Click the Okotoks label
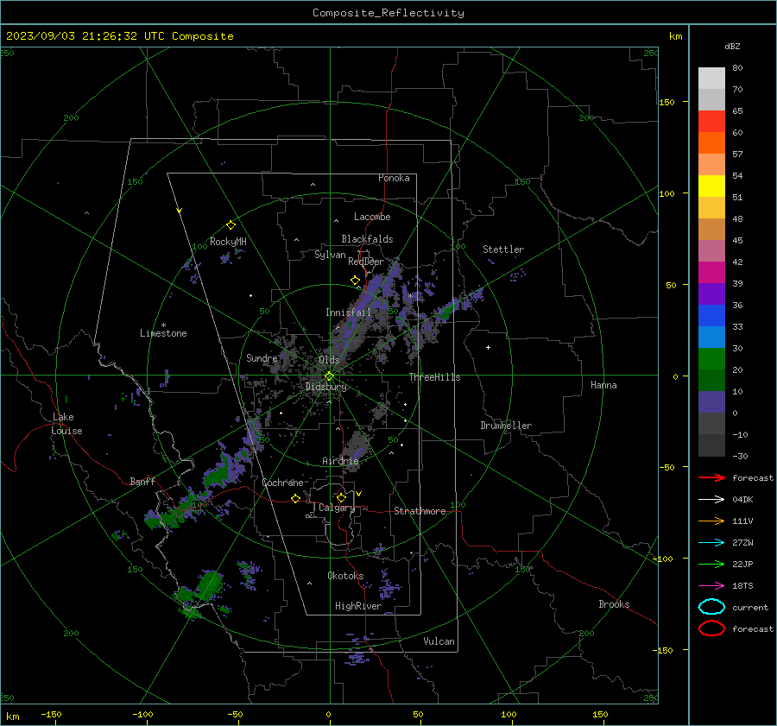Screen dimensions: 777x726 (x=345, y=576)
